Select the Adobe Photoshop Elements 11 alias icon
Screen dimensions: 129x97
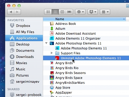pyautogui.click(x=57, y=48)
